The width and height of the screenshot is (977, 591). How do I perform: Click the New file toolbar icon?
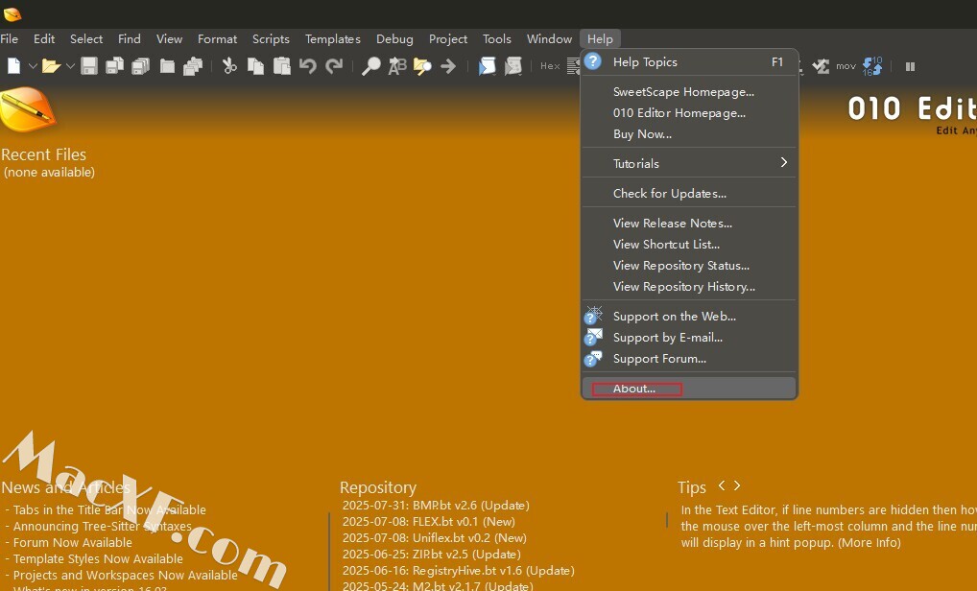click(13, 65)
